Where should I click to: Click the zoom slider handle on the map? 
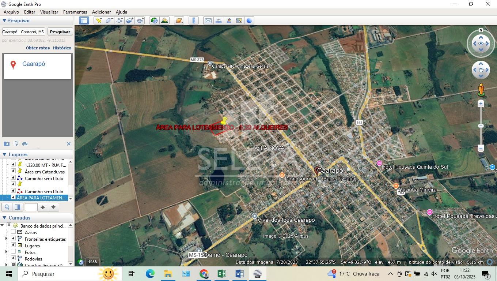(x=481, y=126)
